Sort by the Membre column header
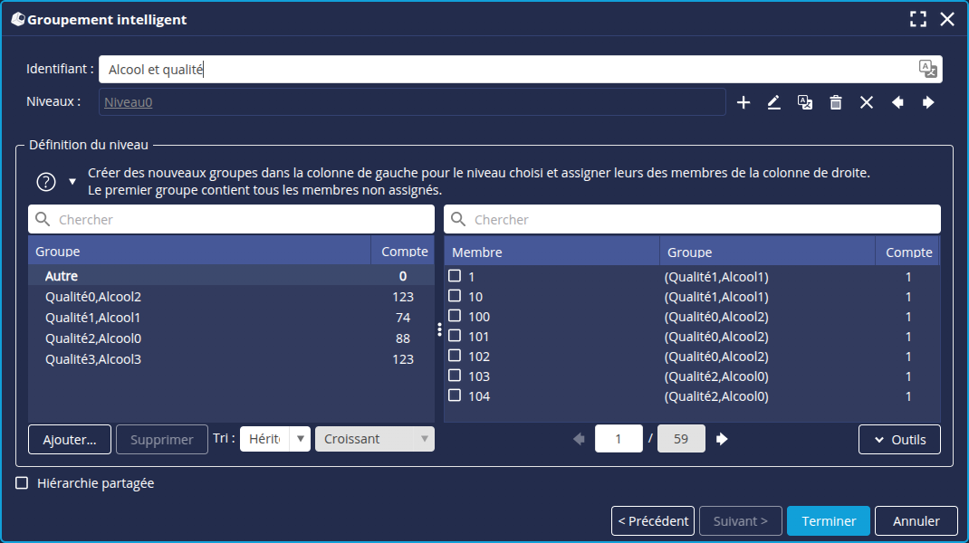Viewport: 969px width, 543px height. (552, 252)
